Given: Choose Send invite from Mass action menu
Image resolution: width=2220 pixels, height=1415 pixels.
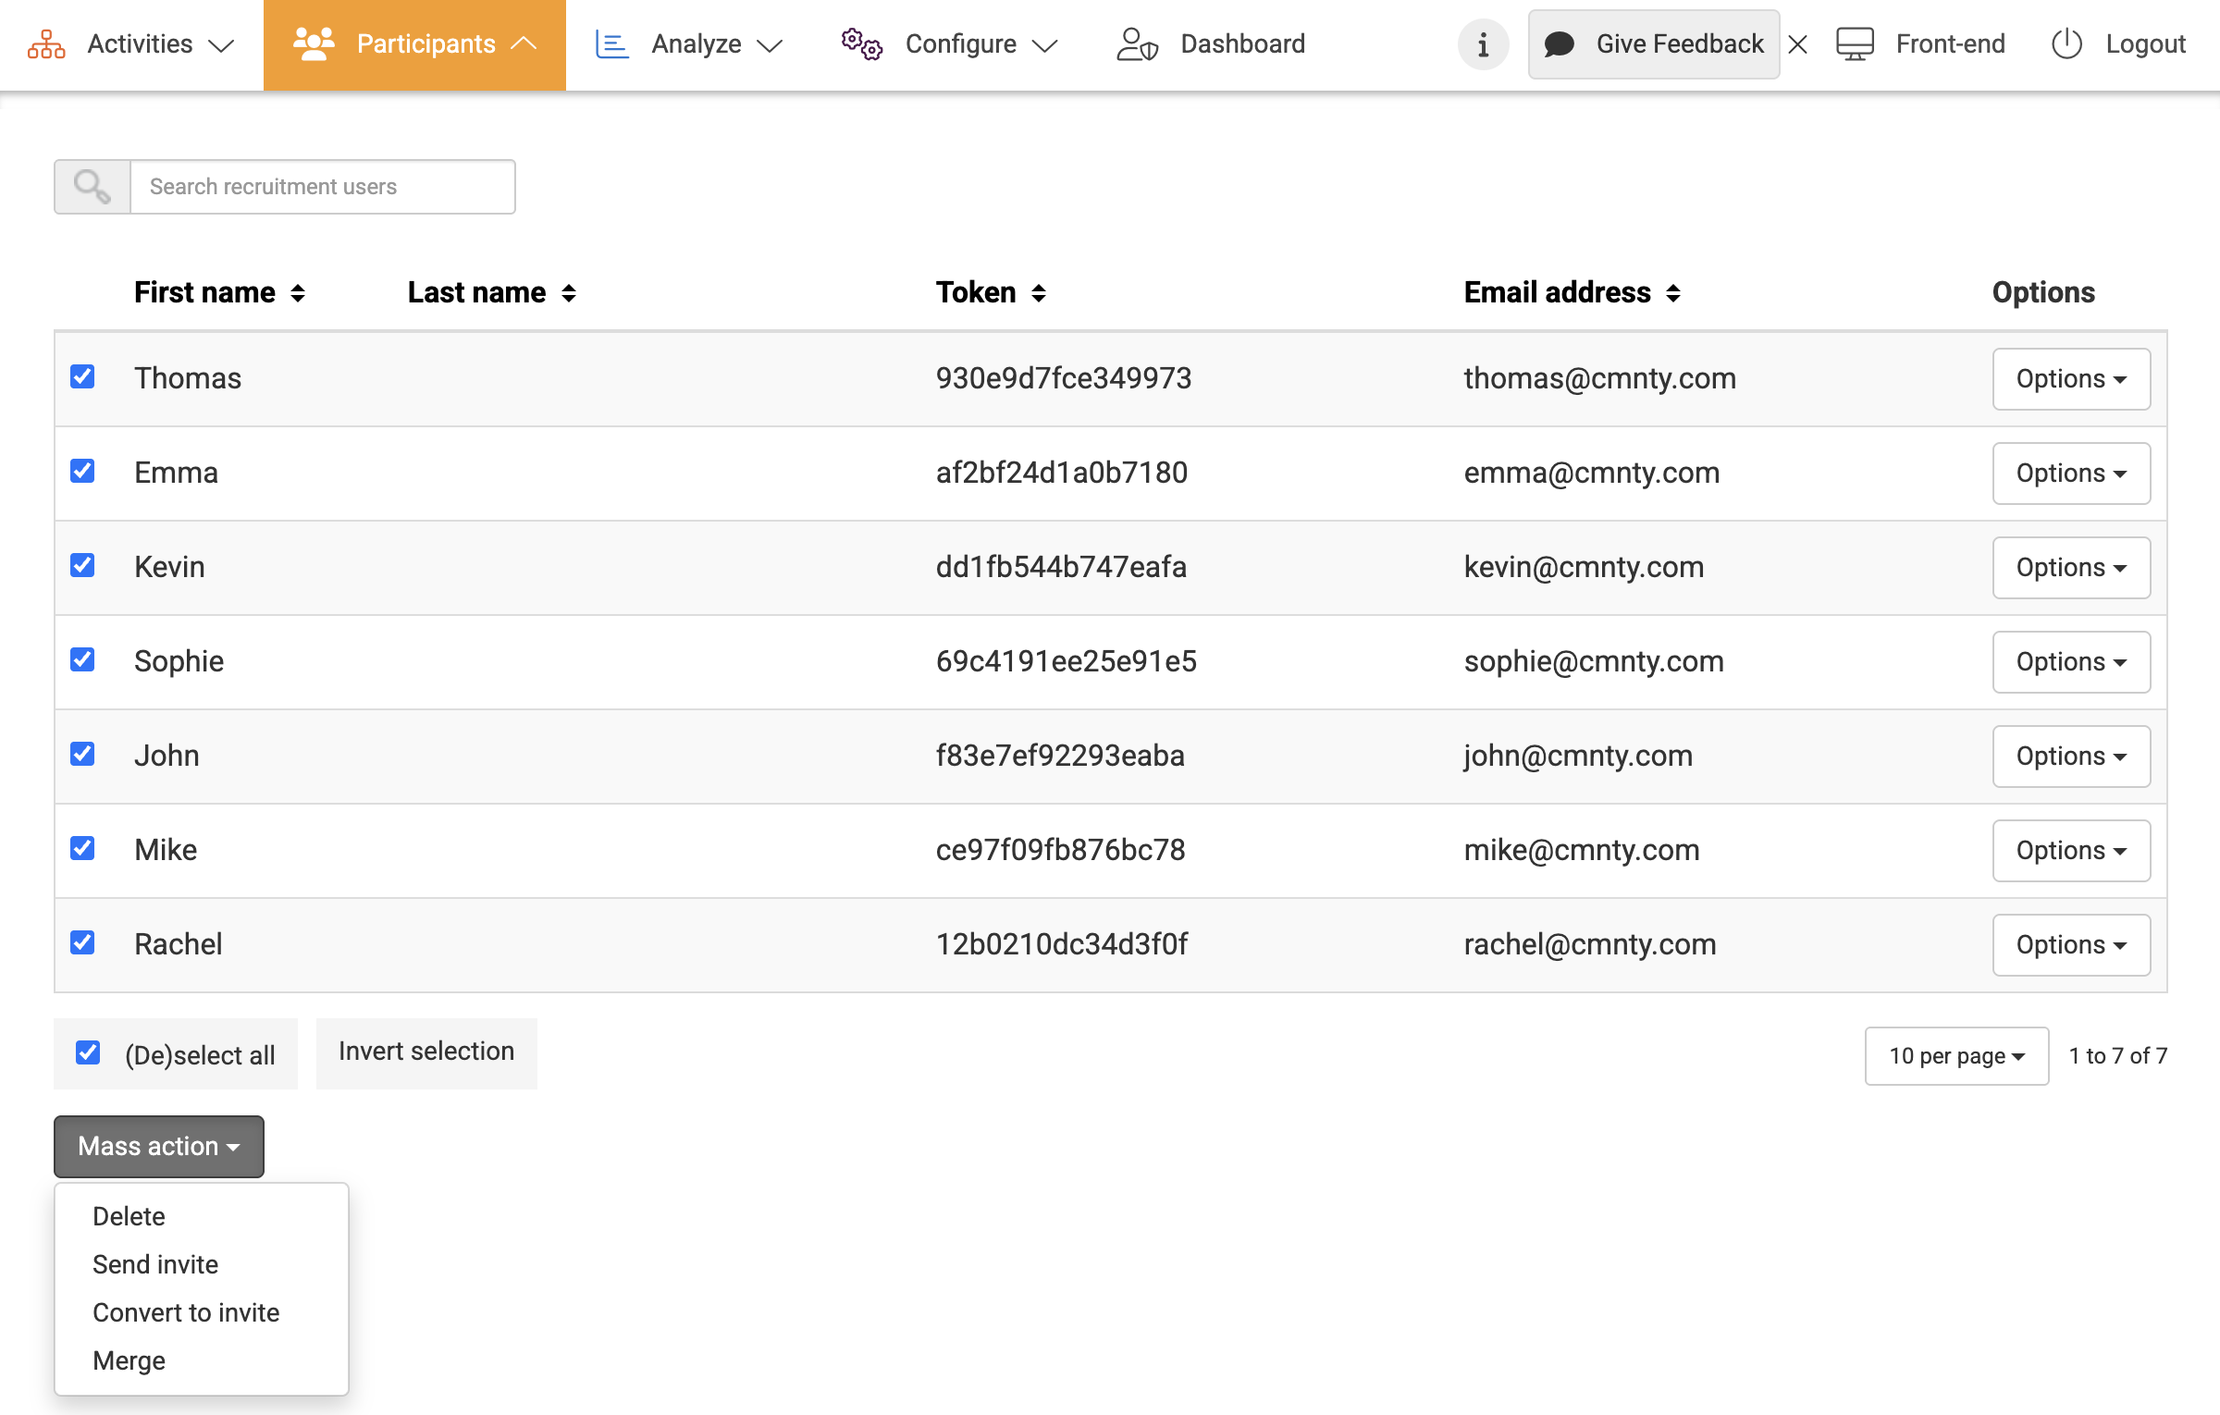Looking at the screenshot, I should [155, 1264].
